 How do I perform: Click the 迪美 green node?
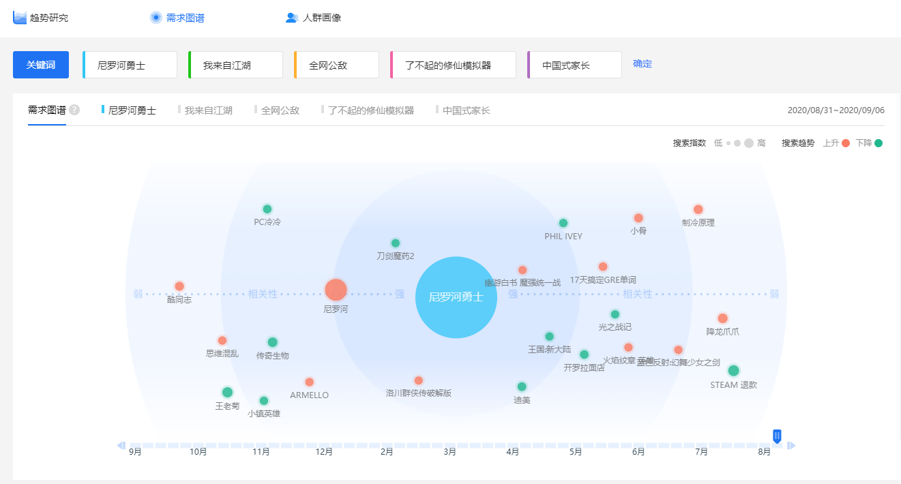point(522,387)
